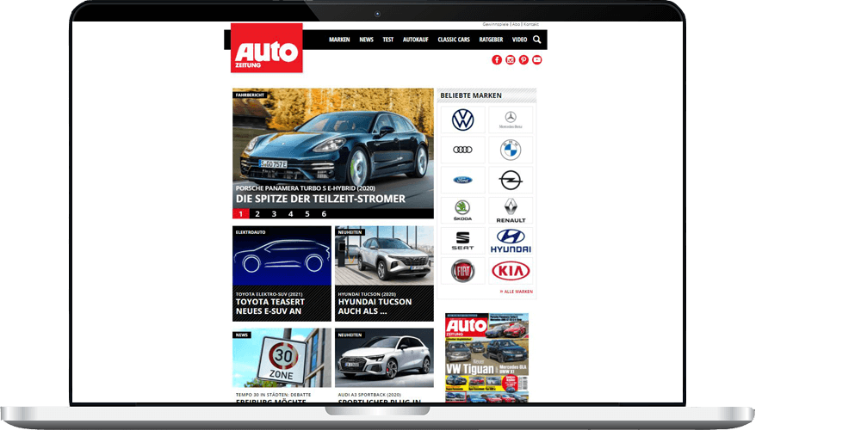Go to the Classic Cars menu
The image size is (861, 430).
453,40
